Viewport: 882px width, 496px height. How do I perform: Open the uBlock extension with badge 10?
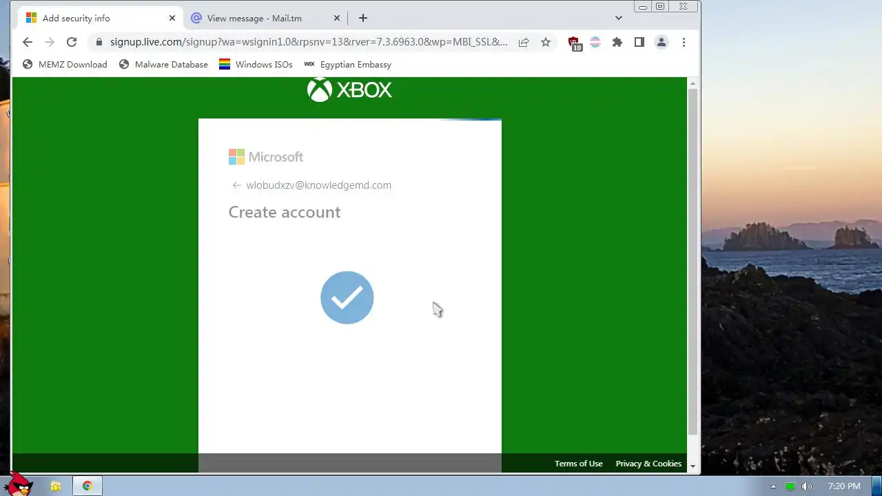[x=575, y=43]
